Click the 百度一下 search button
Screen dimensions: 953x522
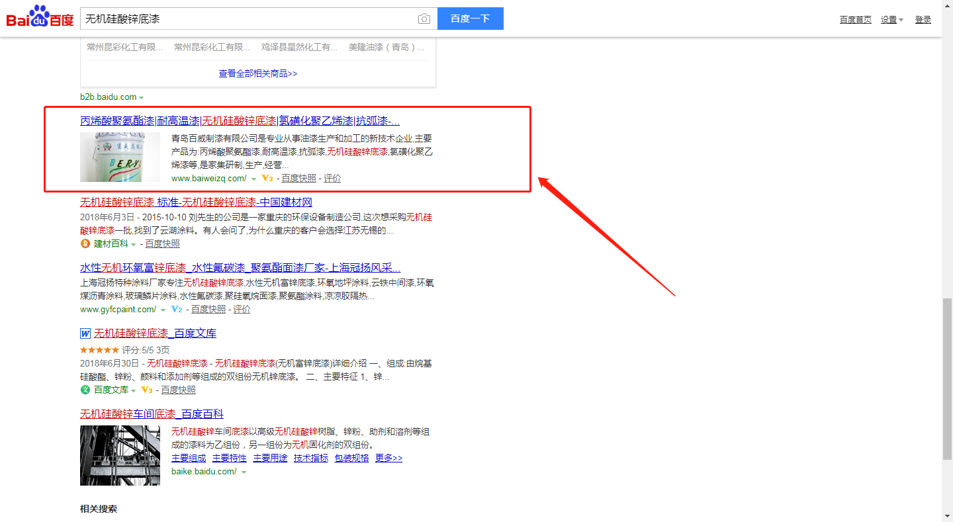click(471, 19)
